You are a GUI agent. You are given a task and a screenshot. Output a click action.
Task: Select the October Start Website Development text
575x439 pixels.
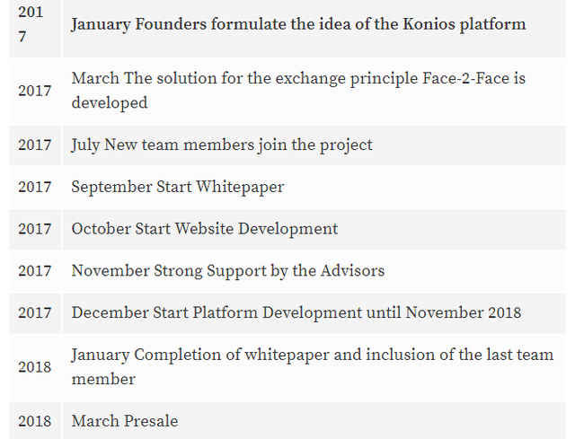coord(205,229)
